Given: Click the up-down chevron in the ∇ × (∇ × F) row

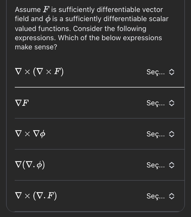Looking at the screenshot, I should coord(172,72).
